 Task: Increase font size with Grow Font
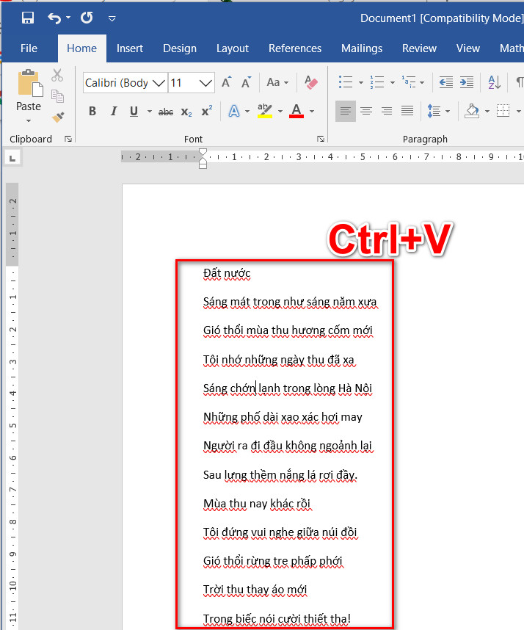(227, 82)
